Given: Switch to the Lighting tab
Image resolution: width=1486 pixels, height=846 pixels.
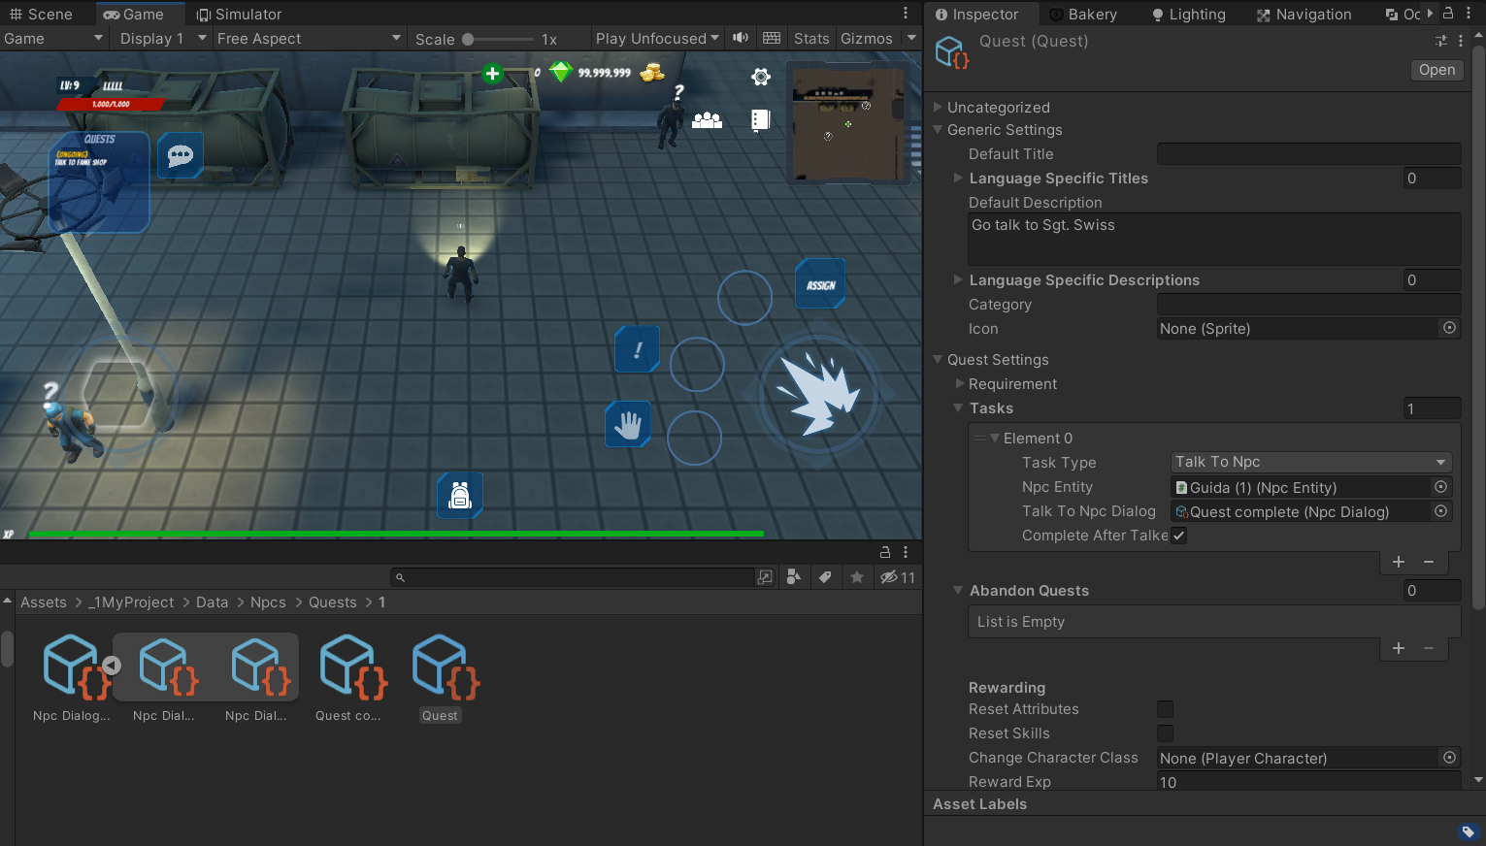Looking at the screenshot, I should pyautogui.click(x=1188, y=14).
